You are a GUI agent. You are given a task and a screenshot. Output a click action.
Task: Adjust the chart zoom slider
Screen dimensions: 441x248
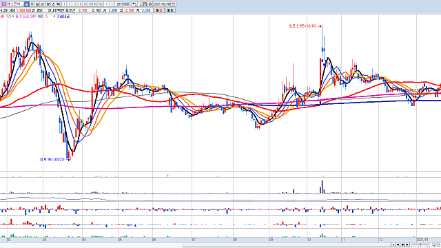pyautogui.click(x=421, y=245)
